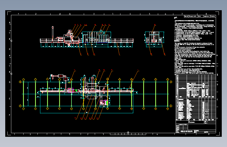The height and width of the screenshot is (147, 227).
Task: Click zone number 5 on the top border
Action: tap(150, 14)
